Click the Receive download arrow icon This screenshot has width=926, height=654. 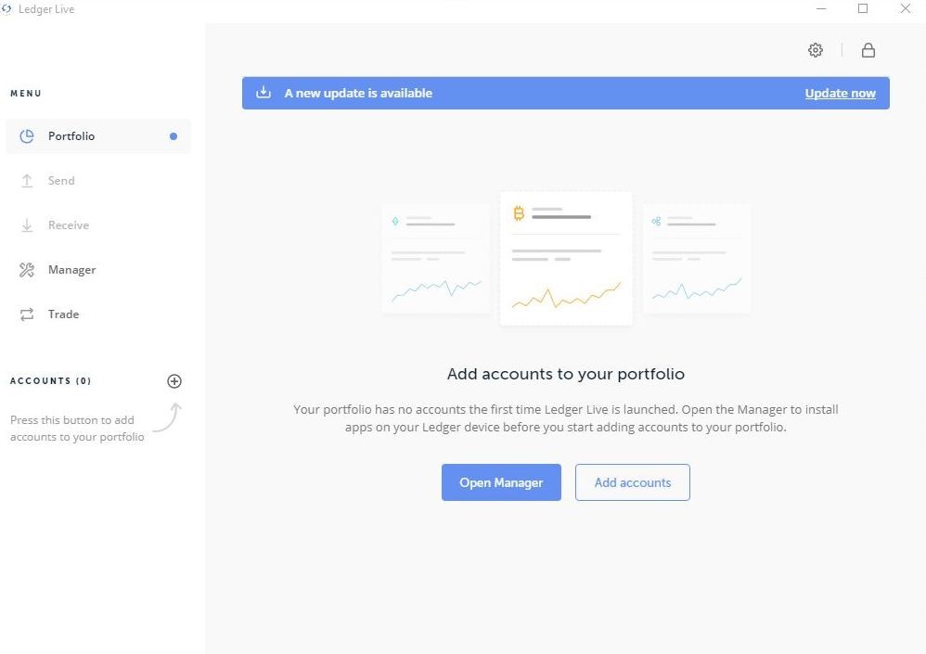coord(27,225)
